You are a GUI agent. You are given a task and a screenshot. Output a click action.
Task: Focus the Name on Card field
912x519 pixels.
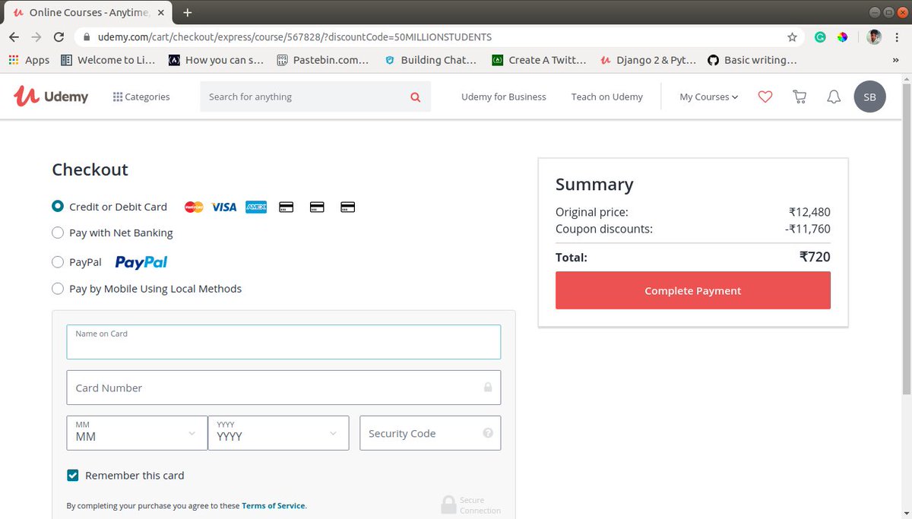[x=283, y=342]
